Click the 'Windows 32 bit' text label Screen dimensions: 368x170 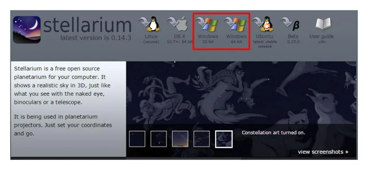click(x=208, y=39)
